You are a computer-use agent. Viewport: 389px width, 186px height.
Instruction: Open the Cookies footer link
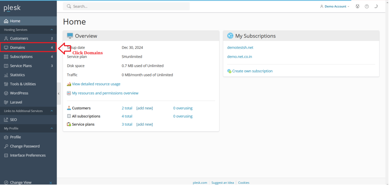pyautogui.click(x=244, y=183)
